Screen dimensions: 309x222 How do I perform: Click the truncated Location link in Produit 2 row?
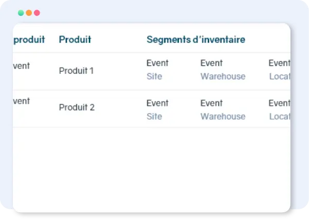(x=280, y=116)
